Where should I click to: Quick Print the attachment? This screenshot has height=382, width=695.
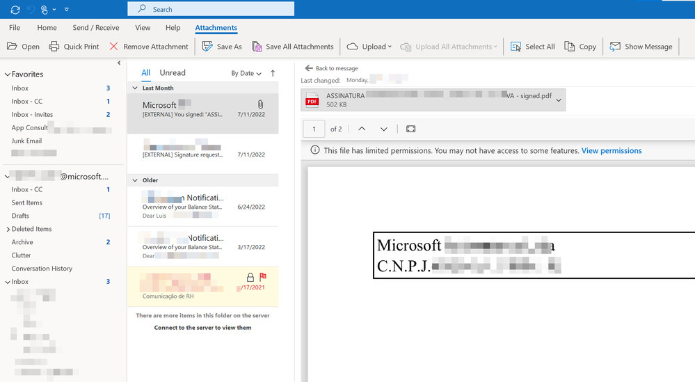point(74,47)
